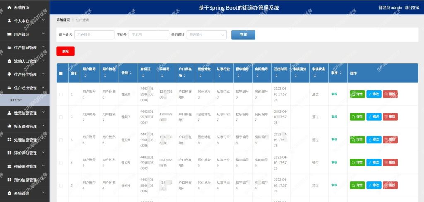Focus the 用户姓名 search input field
This screenshot has height=202, width=424.
[x=94, y=35]
